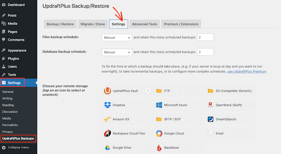Click the Plugins plug icon
The width and height of the screenshot is (281, 154).
4,58
